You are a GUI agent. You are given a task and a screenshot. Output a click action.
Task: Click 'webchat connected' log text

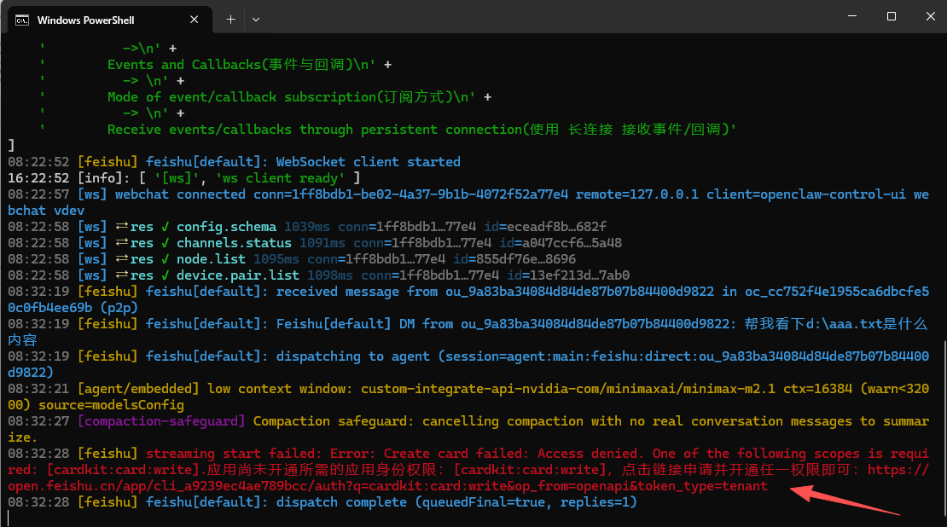[180, 194]
